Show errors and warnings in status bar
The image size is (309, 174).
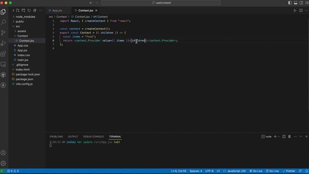coord(13,171)
